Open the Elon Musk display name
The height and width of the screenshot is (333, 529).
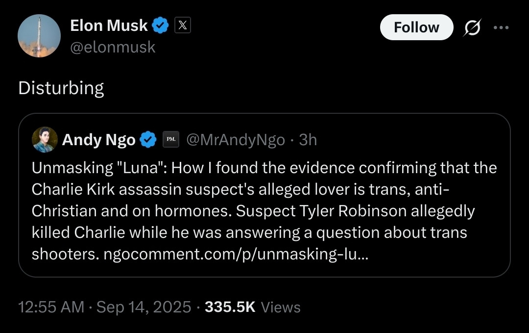[x=109, y=26]
